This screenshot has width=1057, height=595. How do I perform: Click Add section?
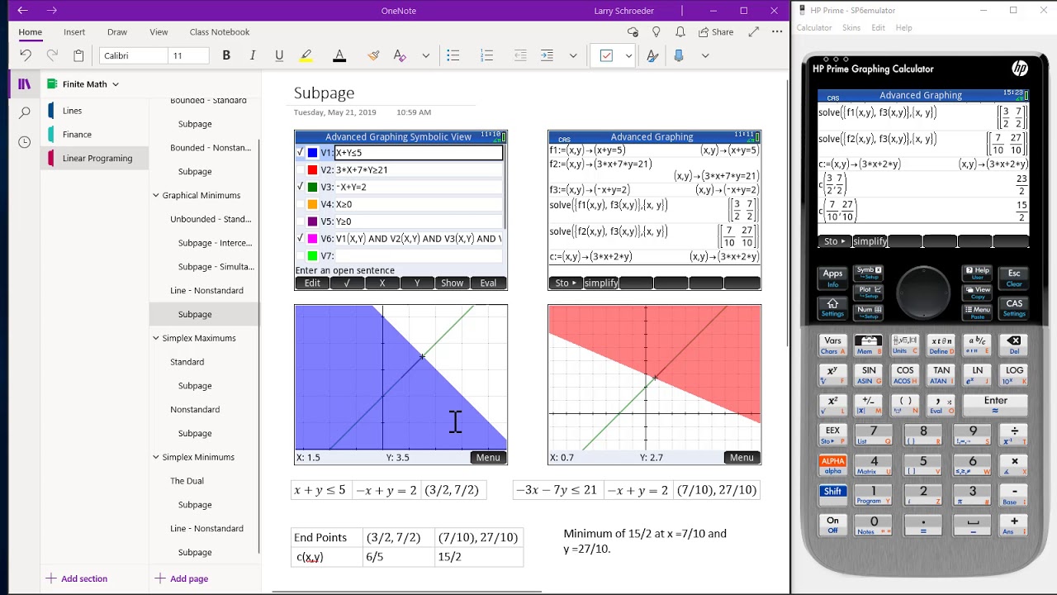[x=76, y=578]
